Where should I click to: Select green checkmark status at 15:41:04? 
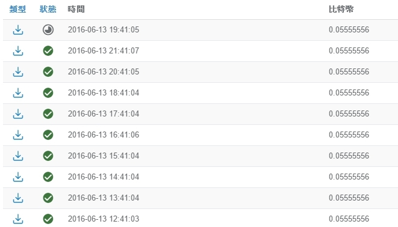click(48, 156)
